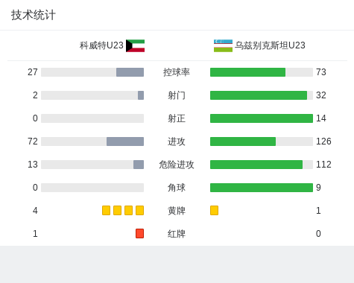Click Kuwait's red card icon
The image size is (354, 283).
pyautogui.click(x=139, y=233)
